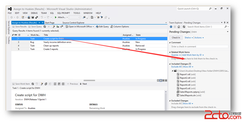Viewport: 242px width, 122px height.
Task: Open the SQL PROMPT menu
Action: coord(64,13)
